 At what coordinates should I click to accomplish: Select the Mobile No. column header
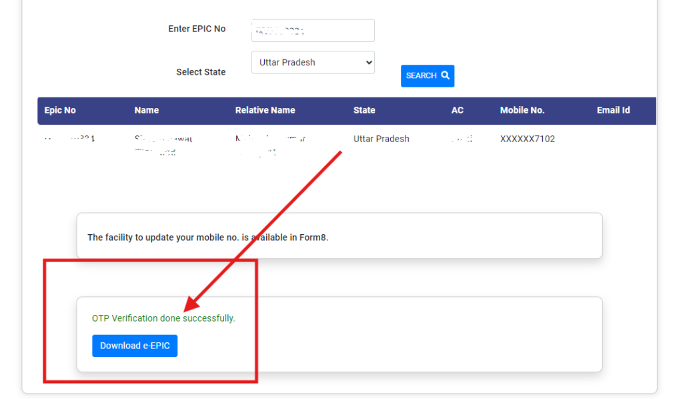pyautogui.click(x=522, y=110)
